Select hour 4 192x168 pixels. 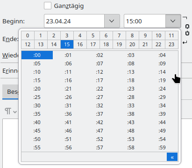coord(80,35)
